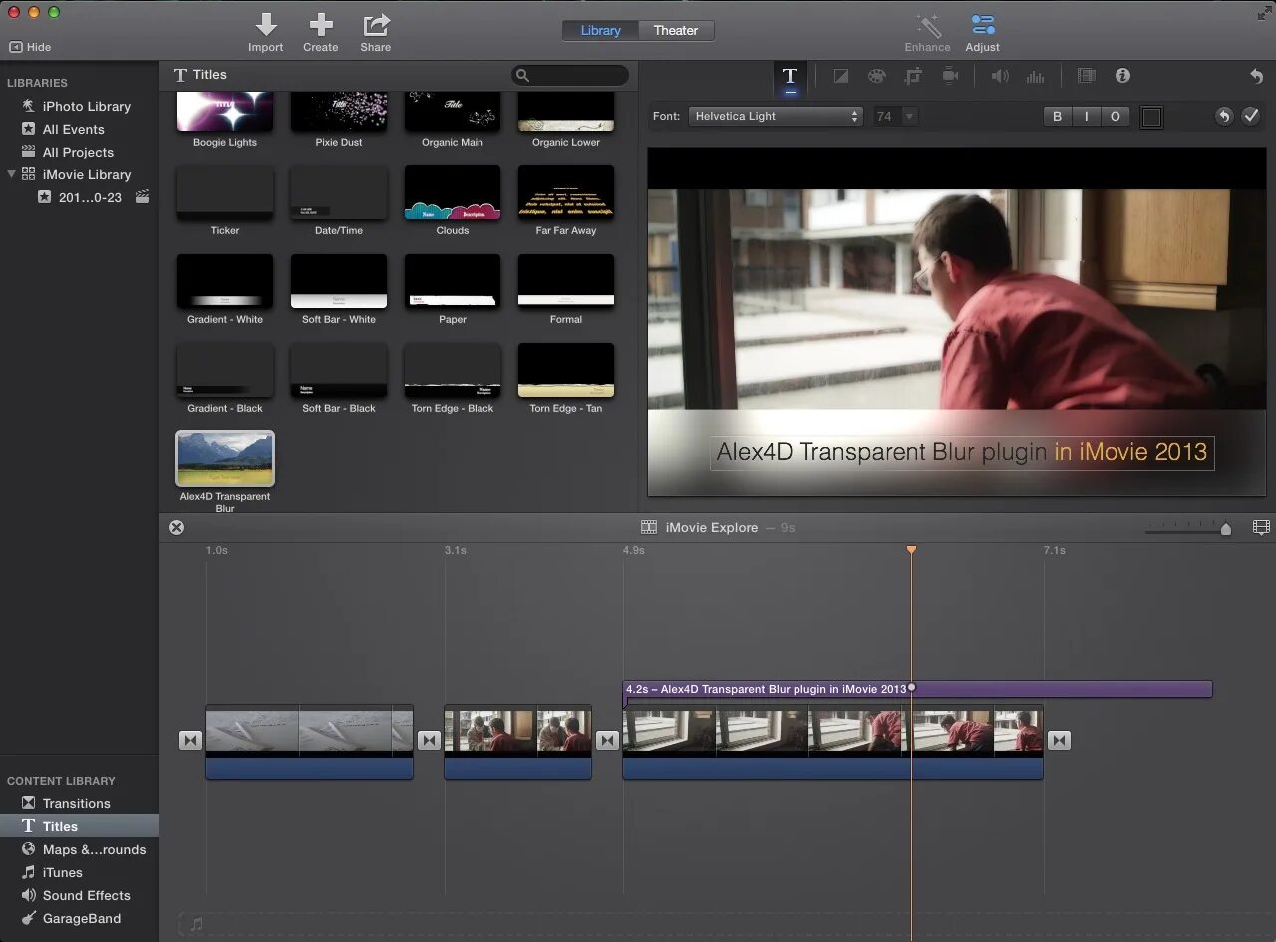This screenshot has width=1276, height=942.
Task: Open the font color swatch
Action: click(x=1151, y=117)
